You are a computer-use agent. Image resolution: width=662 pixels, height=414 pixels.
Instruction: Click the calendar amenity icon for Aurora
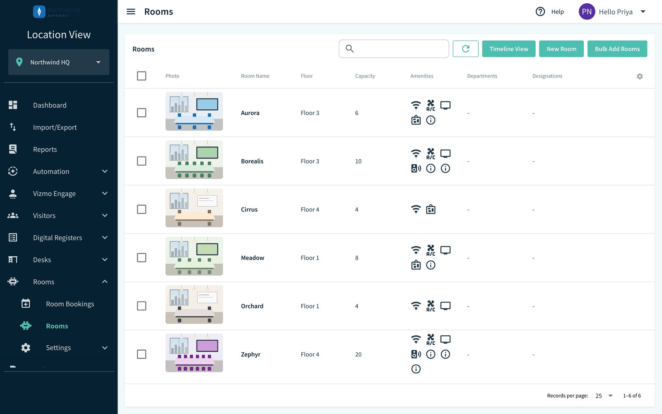416,120
